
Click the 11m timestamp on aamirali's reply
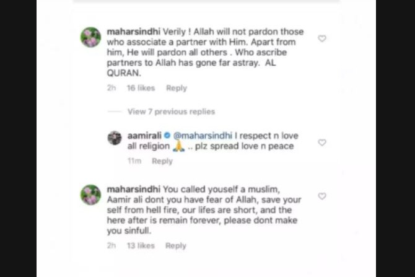pyautogui.click(x=134, y=161)
